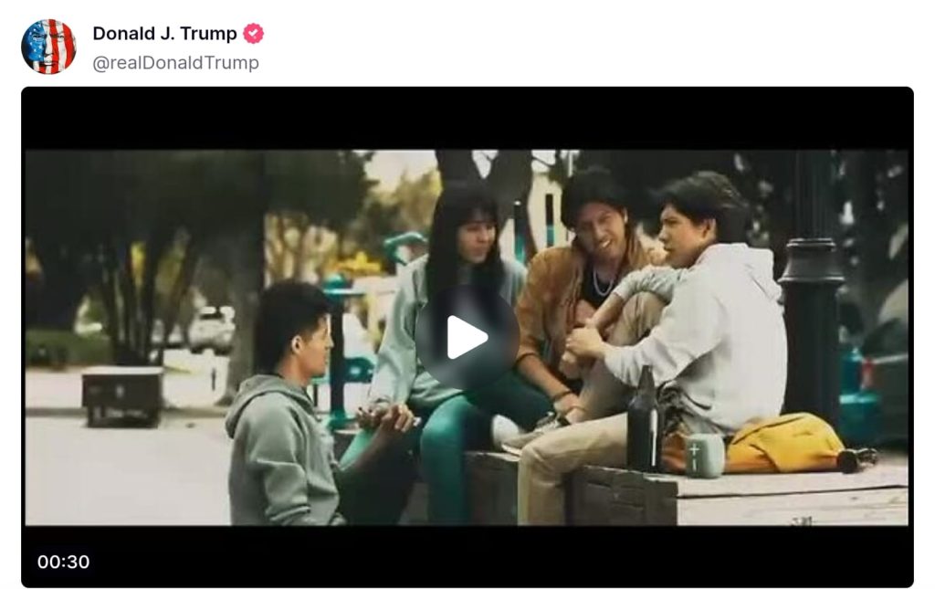Click the bottom black bar beside the timestamp
The height and width of the screenshot is (589, 935).
[501, 557]
